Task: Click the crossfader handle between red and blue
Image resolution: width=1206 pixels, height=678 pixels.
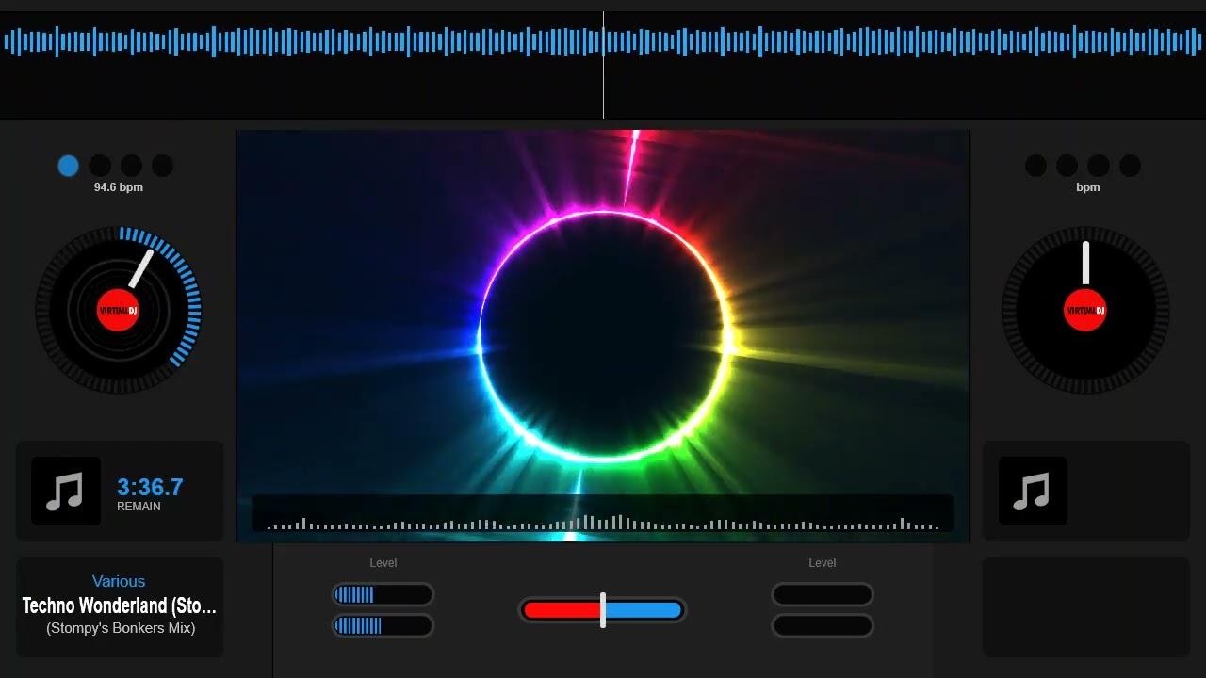Action: [603, 610]
